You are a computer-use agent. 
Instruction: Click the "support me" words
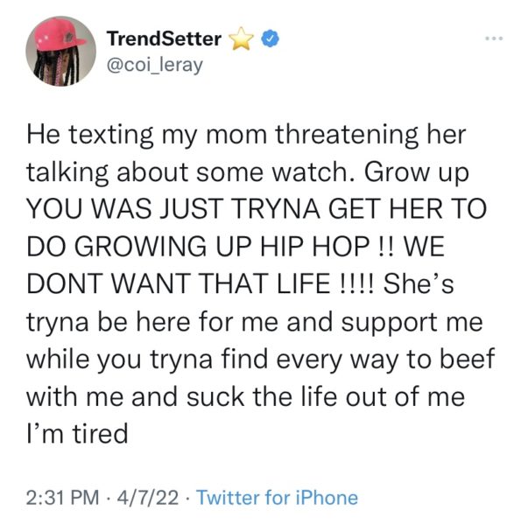[x=412, y=322]
